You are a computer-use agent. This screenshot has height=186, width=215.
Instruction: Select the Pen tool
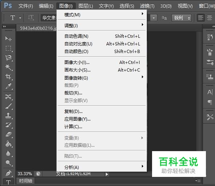point(8,173)
